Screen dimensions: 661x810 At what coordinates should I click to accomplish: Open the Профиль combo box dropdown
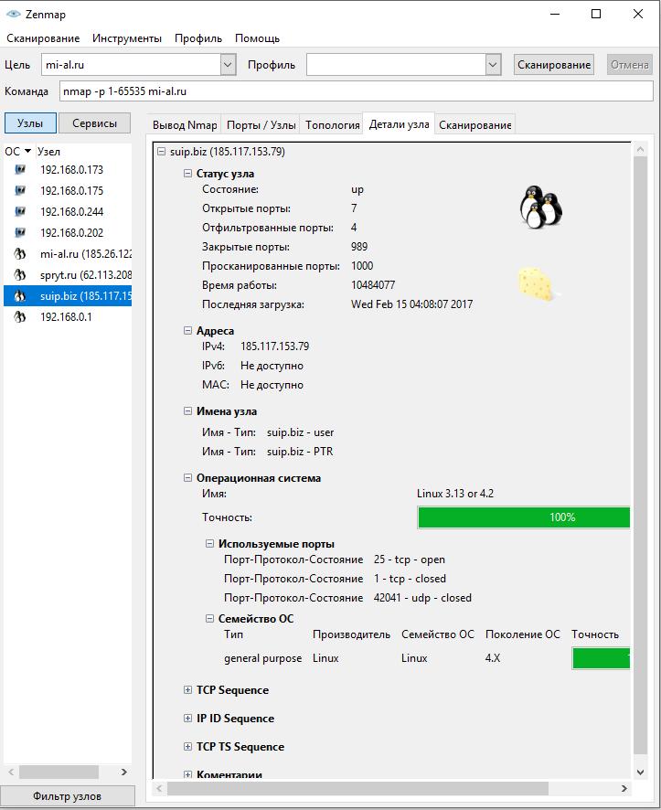(x=493, y=65)
